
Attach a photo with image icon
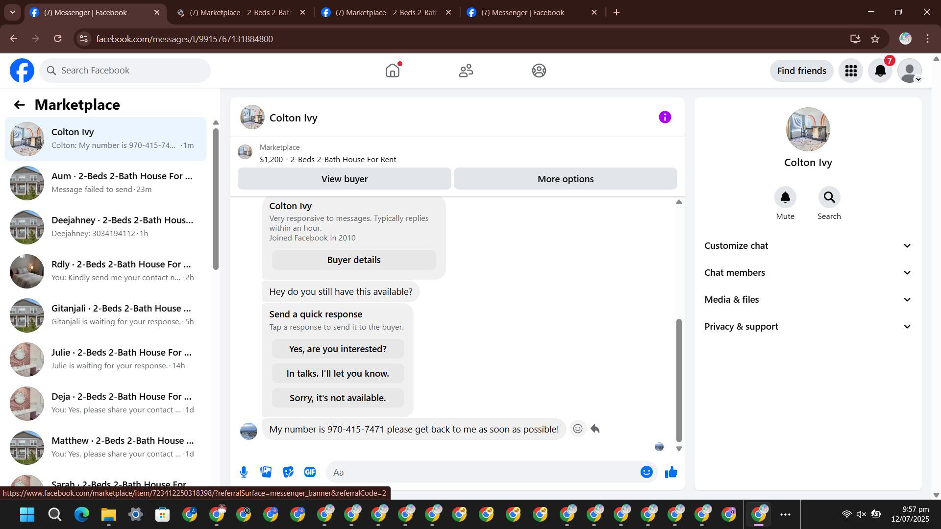click(266, 472)
